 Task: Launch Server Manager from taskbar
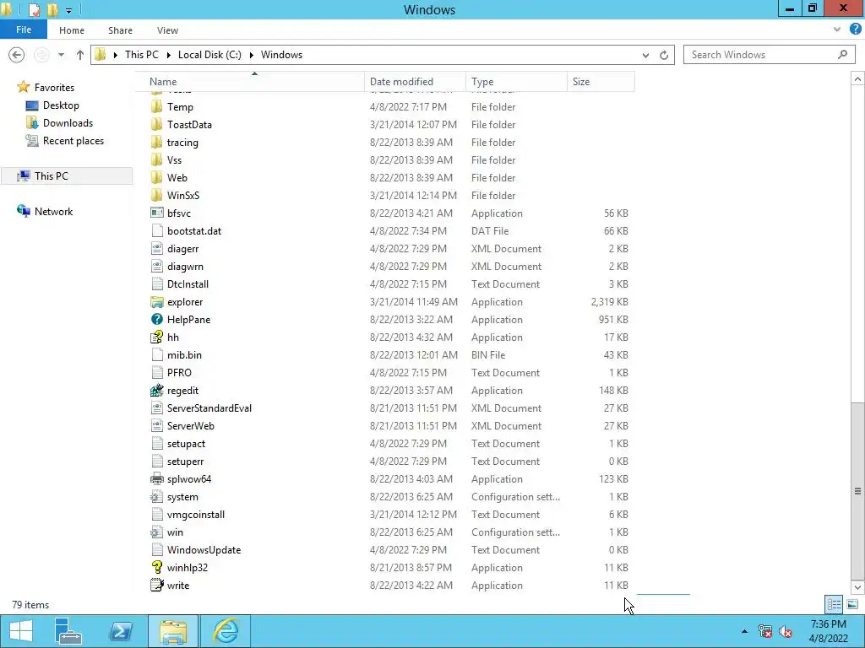68,631
